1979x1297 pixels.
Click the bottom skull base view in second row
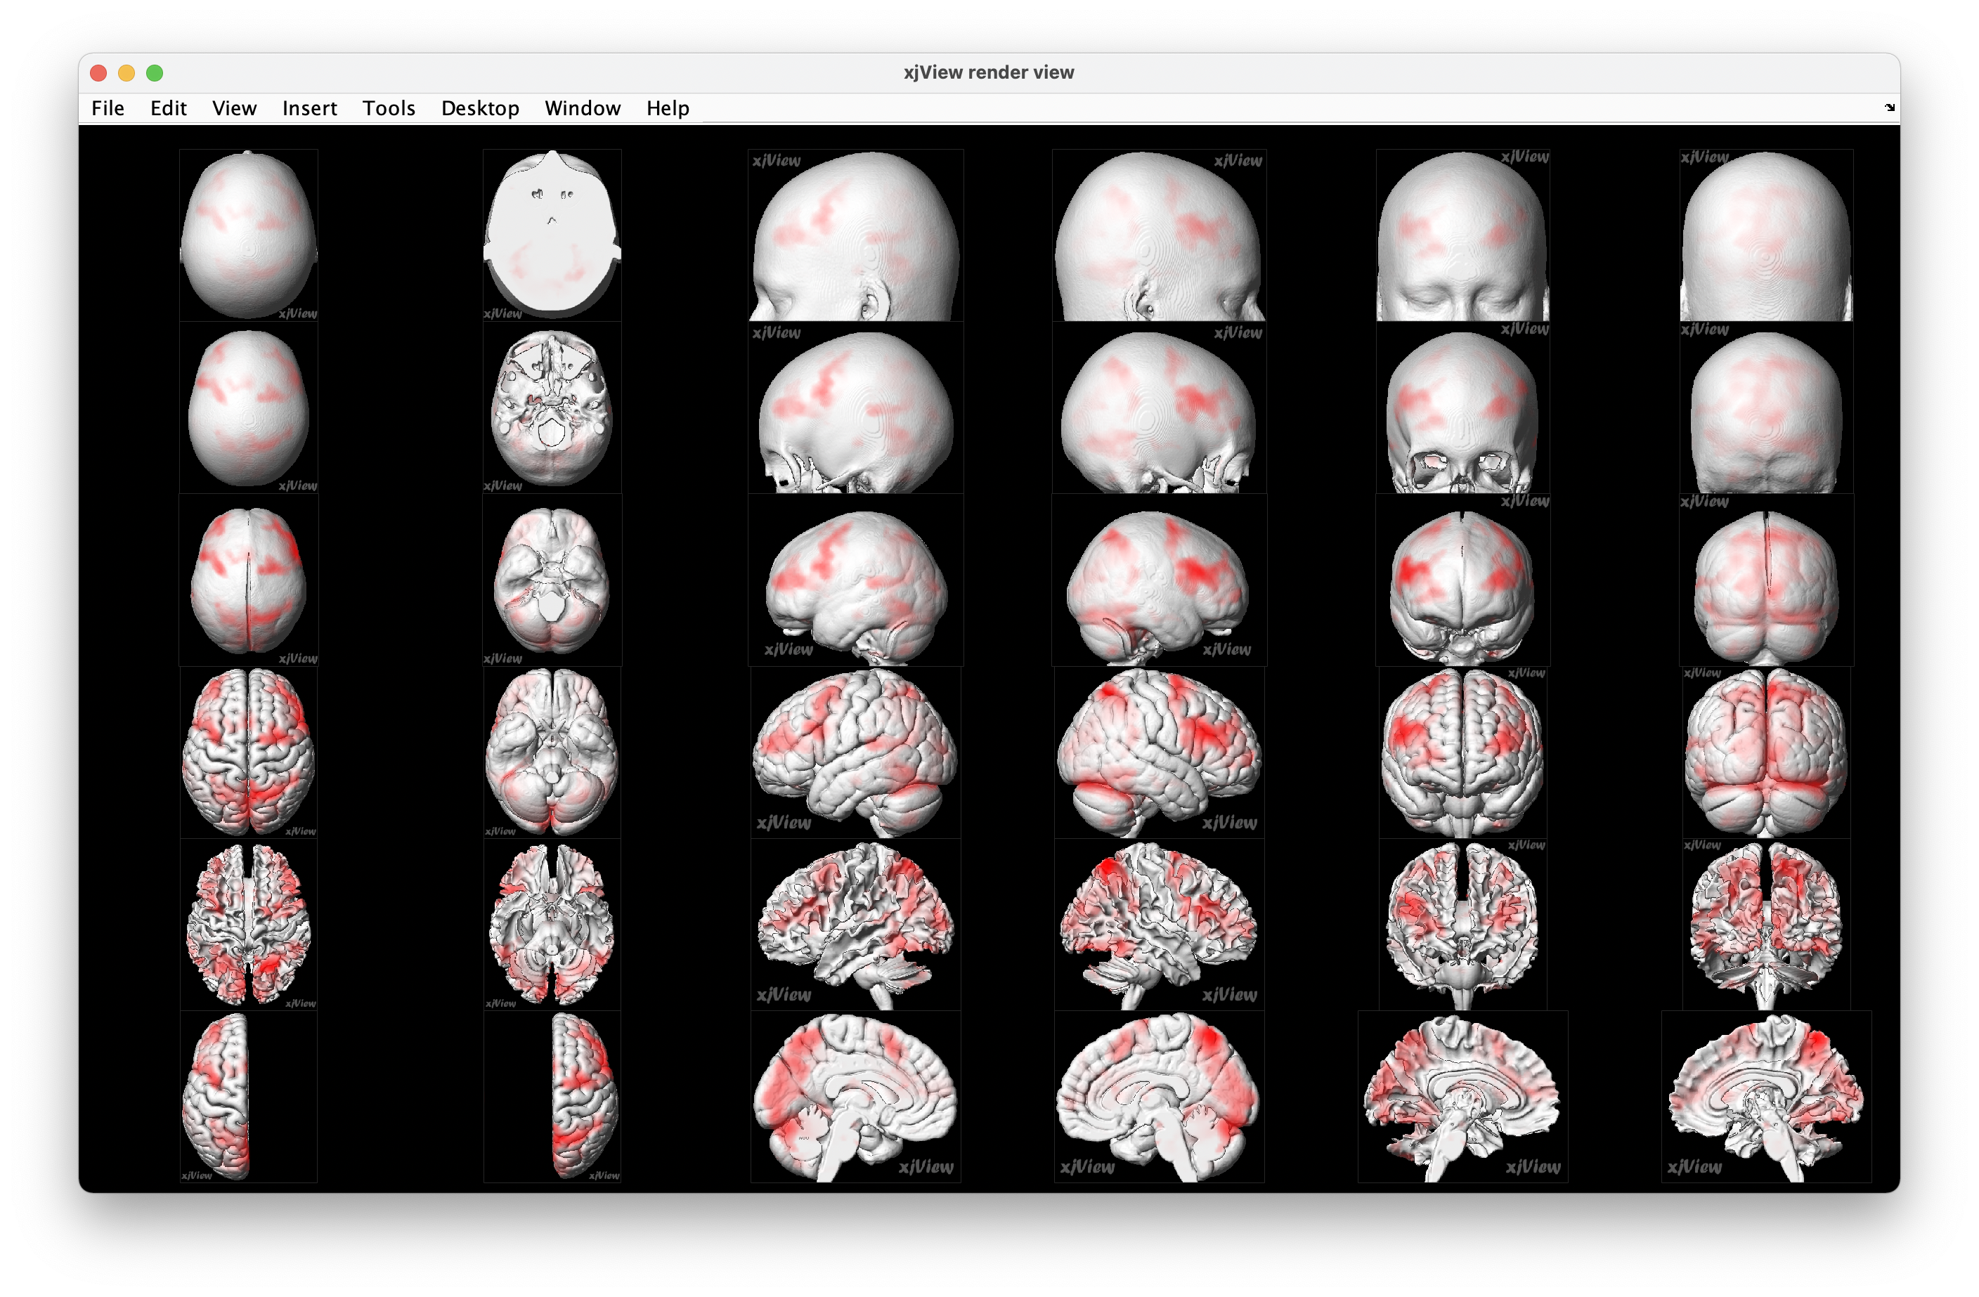(552, 409)
